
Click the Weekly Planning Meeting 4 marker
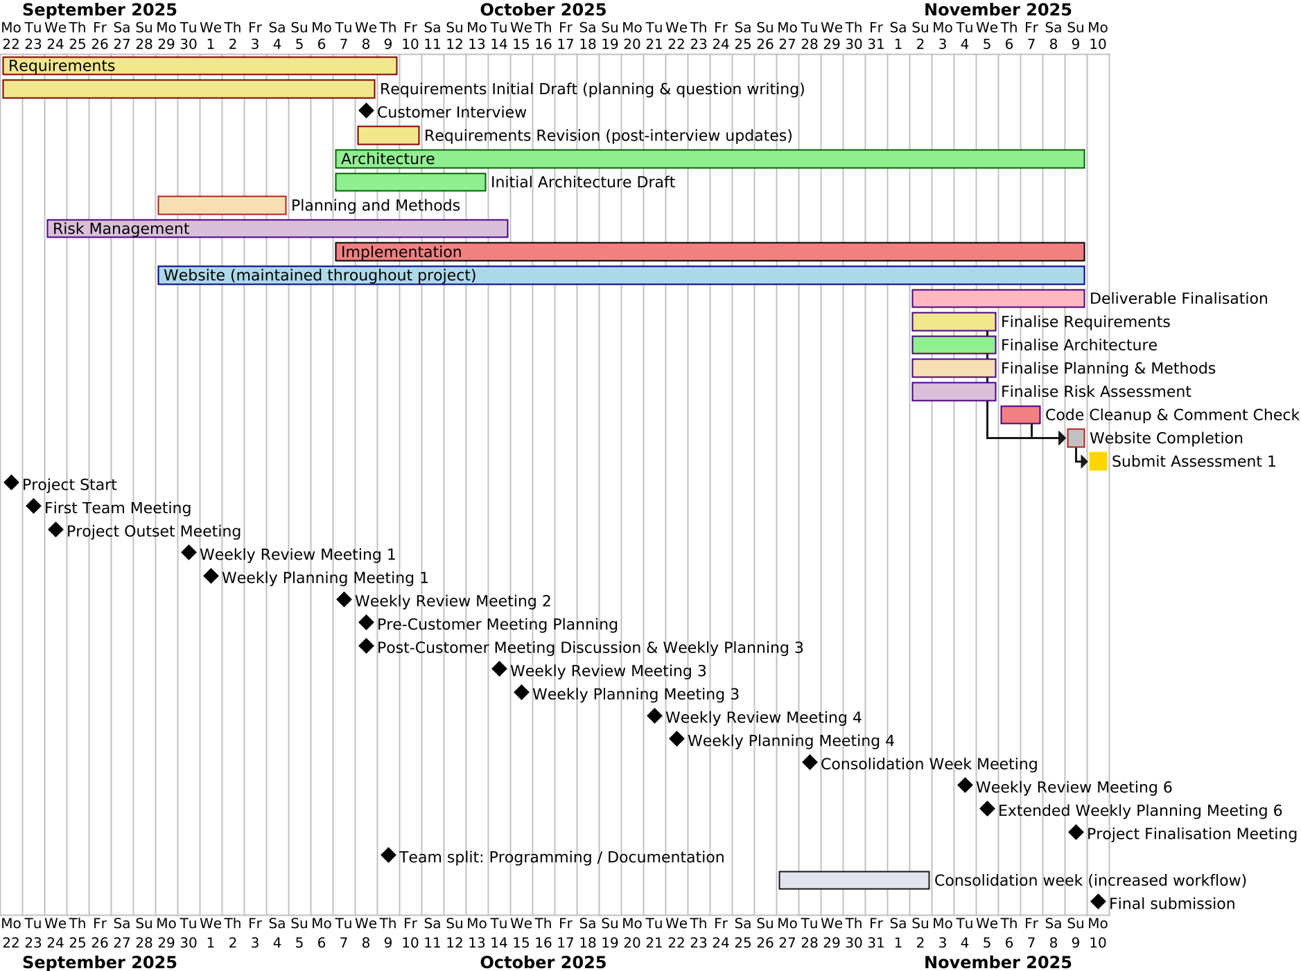676,738
